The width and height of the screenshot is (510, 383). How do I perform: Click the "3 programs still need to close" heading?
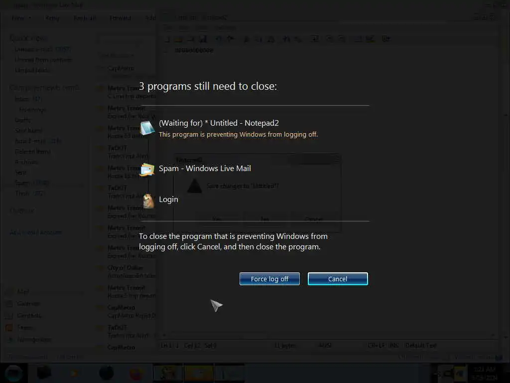(x=208, y=86)
